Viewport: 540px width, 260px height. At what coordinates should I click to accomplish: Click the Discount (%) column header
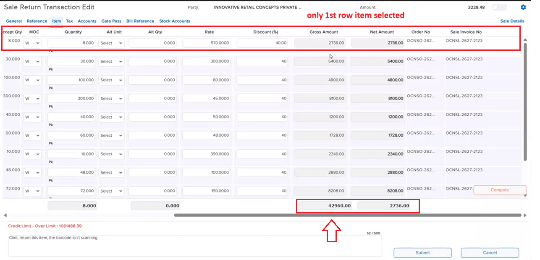(x=265, y=32)
